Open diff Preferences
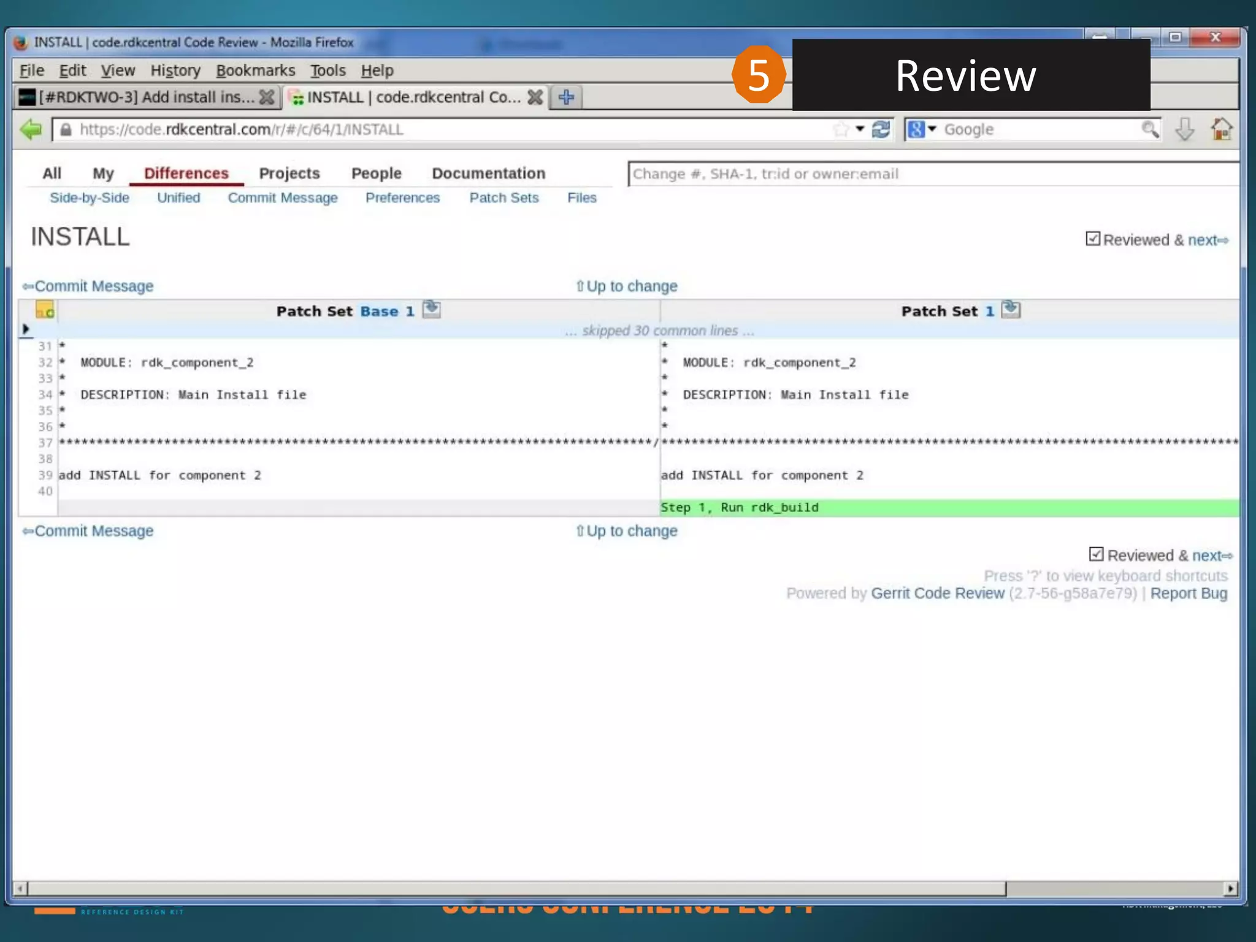 [402, 197]
